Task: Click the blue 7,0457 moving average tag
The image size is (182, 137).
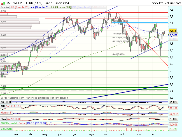Action: pos(173,36)
